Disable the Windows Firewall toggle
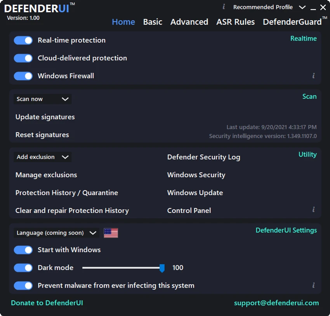This screenshot has width=330, height=316. point(23,76)
